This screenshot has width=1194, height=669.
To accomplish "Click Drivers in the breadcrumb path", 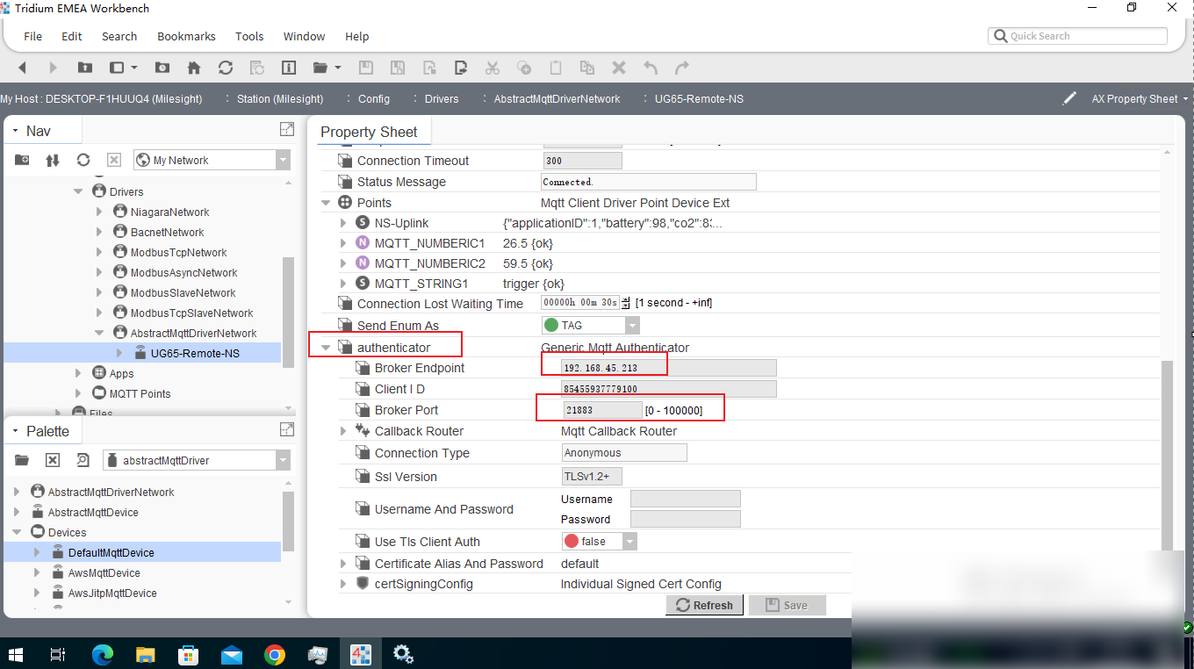I will pyautogui.click(x=442, y=98).
